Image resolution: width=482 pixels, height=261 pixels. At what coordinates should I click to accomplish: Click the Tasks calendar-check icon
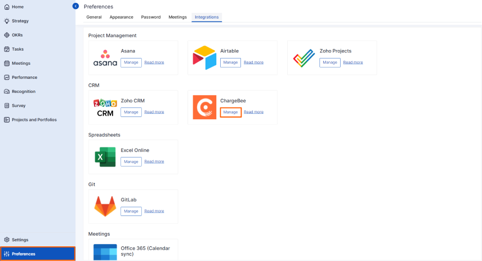pos(7,49)
